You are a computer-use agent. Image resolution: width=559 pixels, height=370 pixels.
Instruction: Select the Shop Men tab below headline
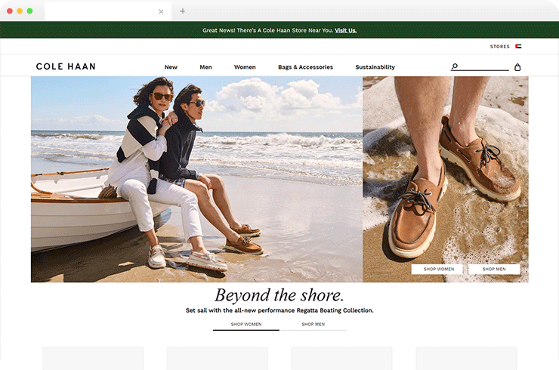(x=313, y=325)
